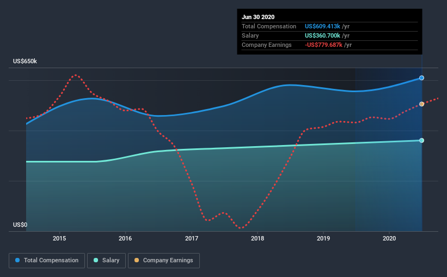Toggle the Salary legend button
This screenshot has height=277, width=447.
[x=106, y=261]
